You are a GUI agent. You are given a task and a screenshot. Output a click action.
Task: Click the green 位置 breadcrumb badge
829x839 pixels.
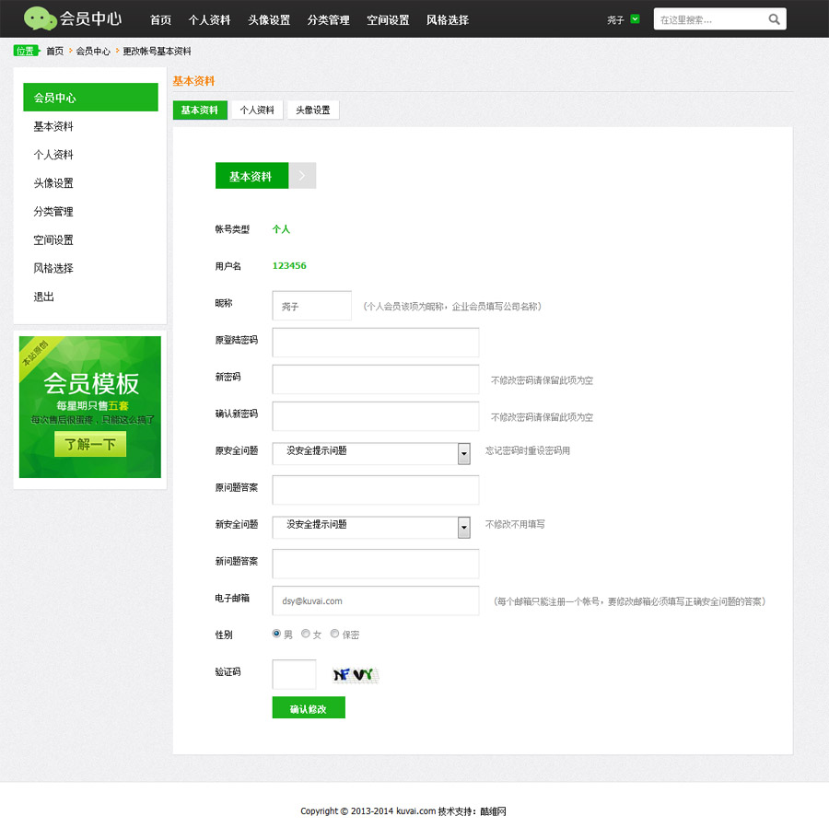27,52
